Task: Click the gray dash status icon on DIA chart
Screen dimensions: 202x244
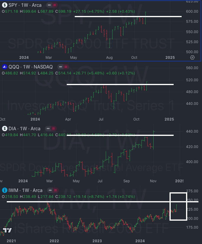Action: (x=48, y=129)
